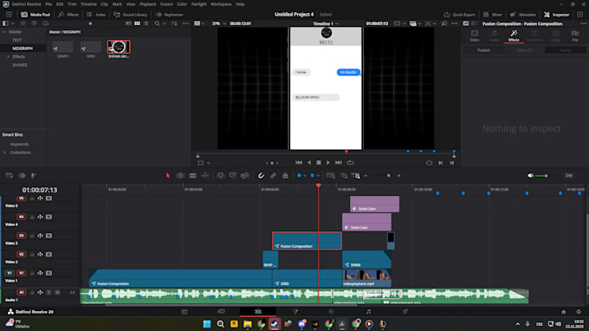Select the selected media pool clip thumbnail

(119, 47)
